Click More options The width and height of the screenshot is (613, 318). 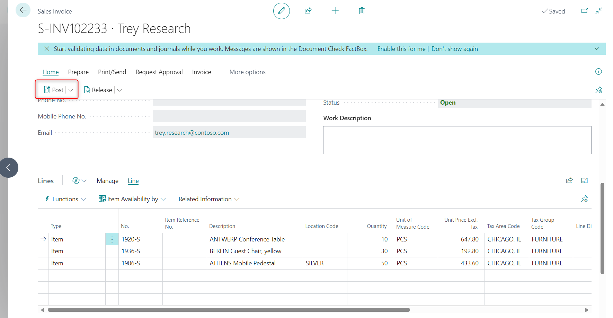tap(247, 72)
